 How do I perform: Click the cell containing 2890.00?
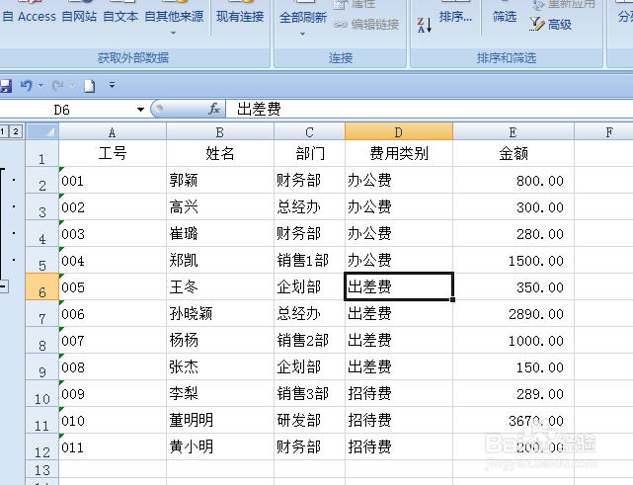[x=514, y=313]
